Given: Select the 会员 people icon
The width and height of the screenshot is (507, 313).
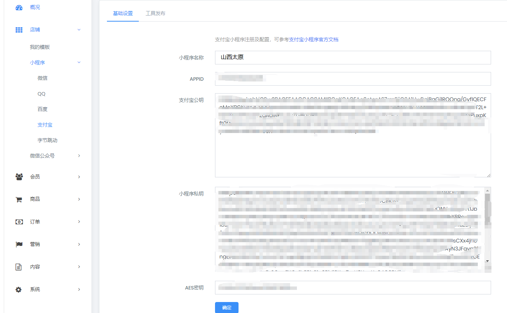Looking at the screenshot, I should (x=19, y=177).
